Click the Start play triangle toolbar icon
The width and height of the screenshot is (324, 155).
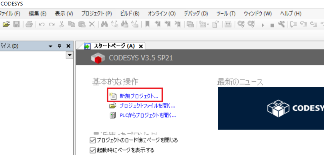tap(263, 24)
